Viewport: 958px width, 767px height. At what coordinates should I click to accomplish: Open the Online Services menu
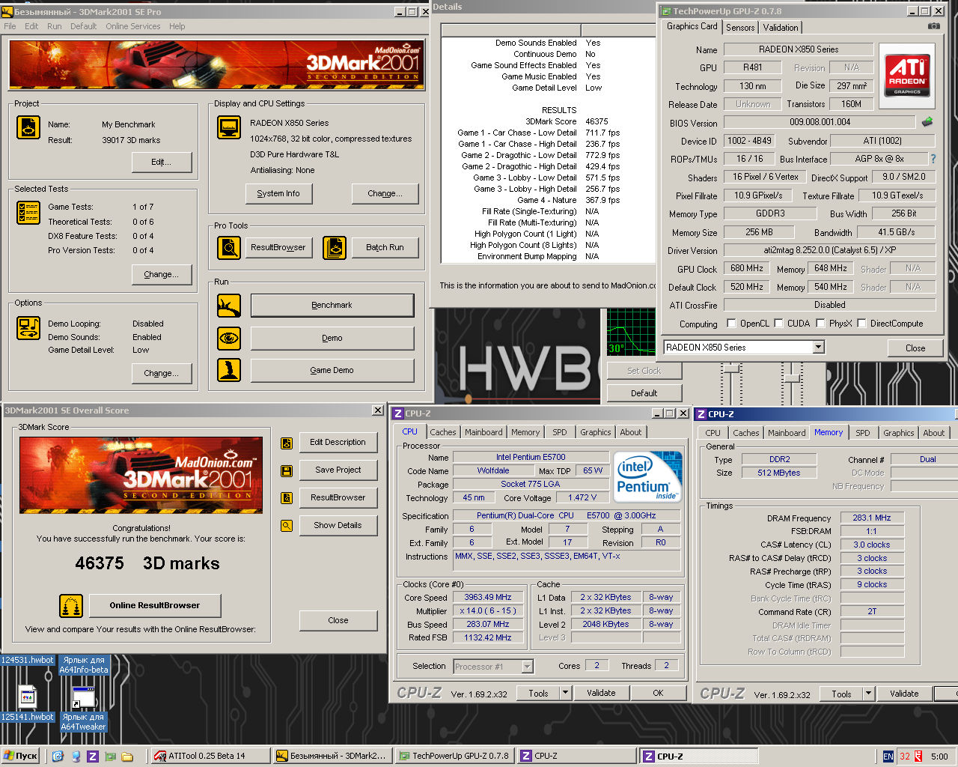pyautogui.click(x=133, y=26)
